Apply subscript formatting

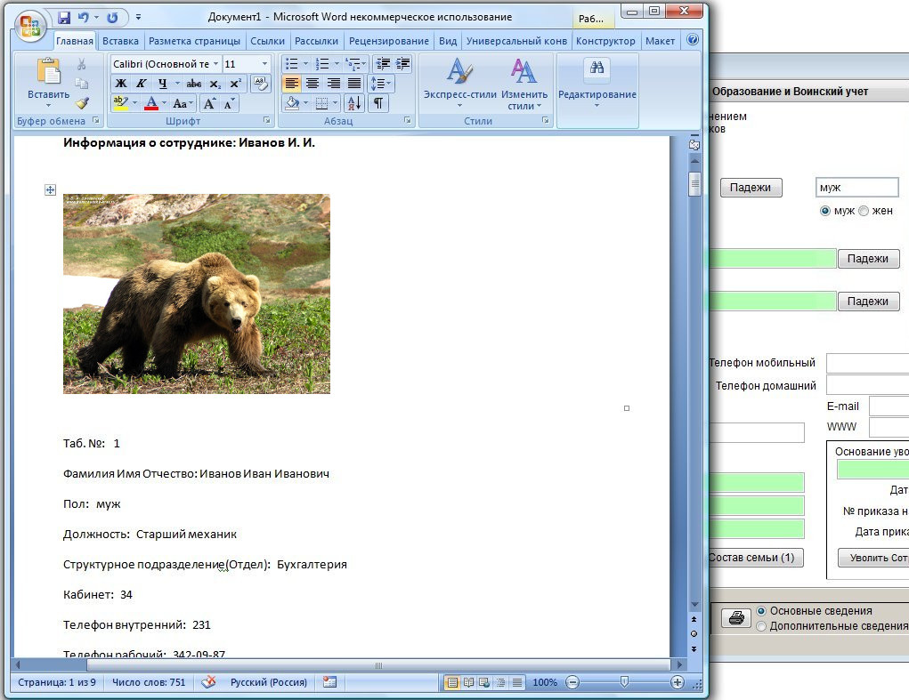215,84
